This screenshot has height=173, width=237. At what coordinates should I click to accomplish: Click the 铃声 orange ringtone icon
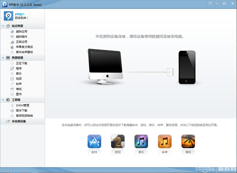(164, 141)
